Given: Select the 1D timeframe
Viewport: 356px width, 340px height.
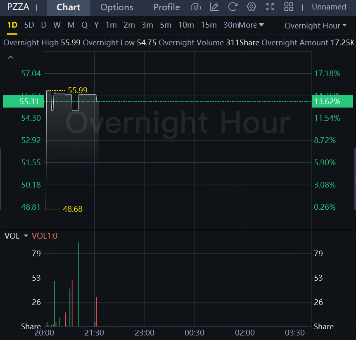Looking at the screenshot, I should coord(12,25).
